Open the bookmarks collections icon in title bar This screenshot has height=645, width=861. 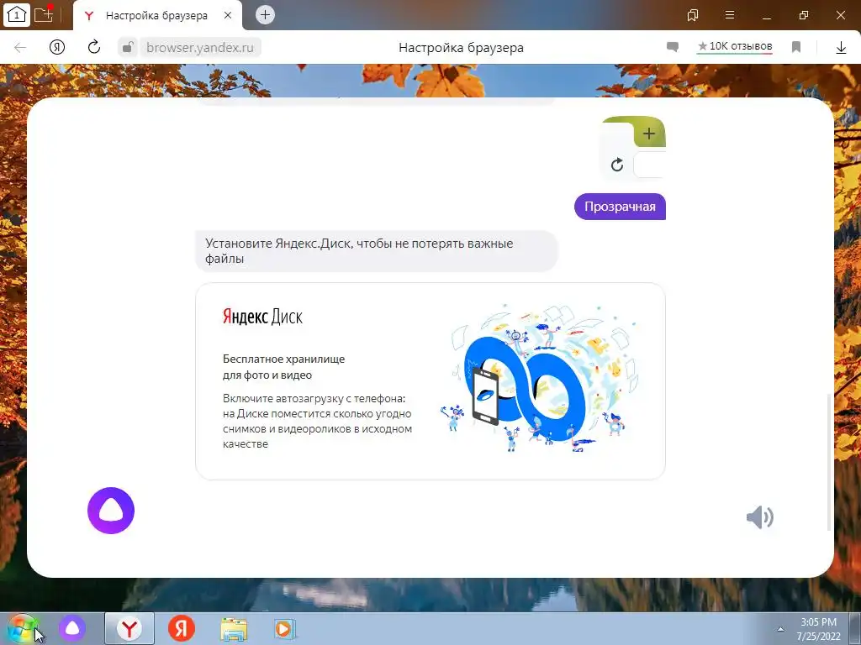pos(693,15)
